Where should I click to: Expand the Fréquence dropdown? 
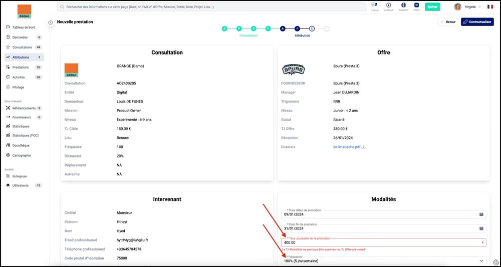(x=481, y=260)
